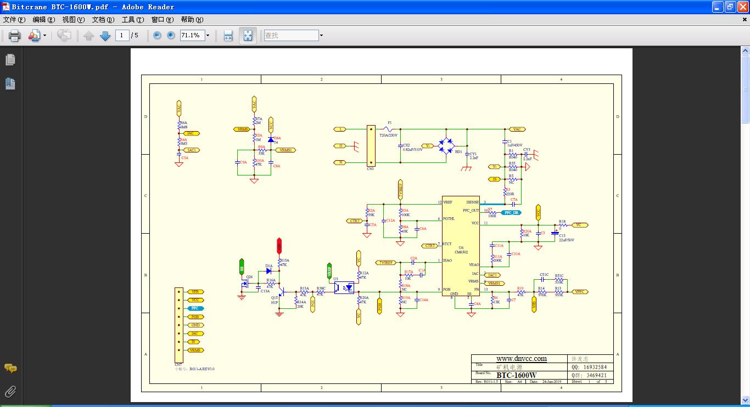
Task: Go to next page with down arrow
Action: pyautogui.click(x=105, y=36)
